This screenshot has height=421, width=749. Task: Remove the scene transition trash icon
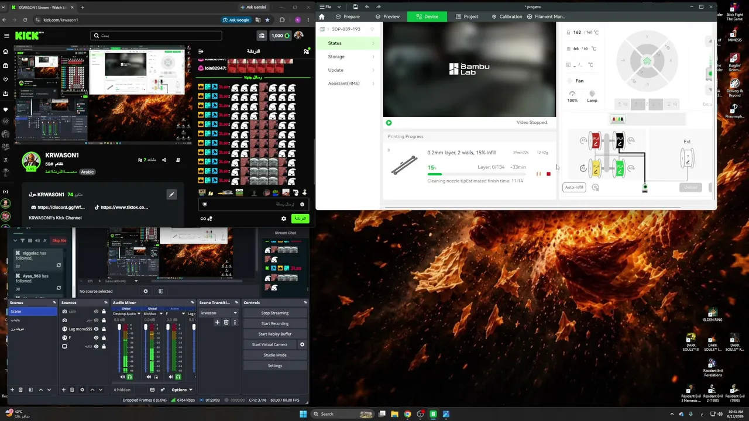tap(226, 322)
